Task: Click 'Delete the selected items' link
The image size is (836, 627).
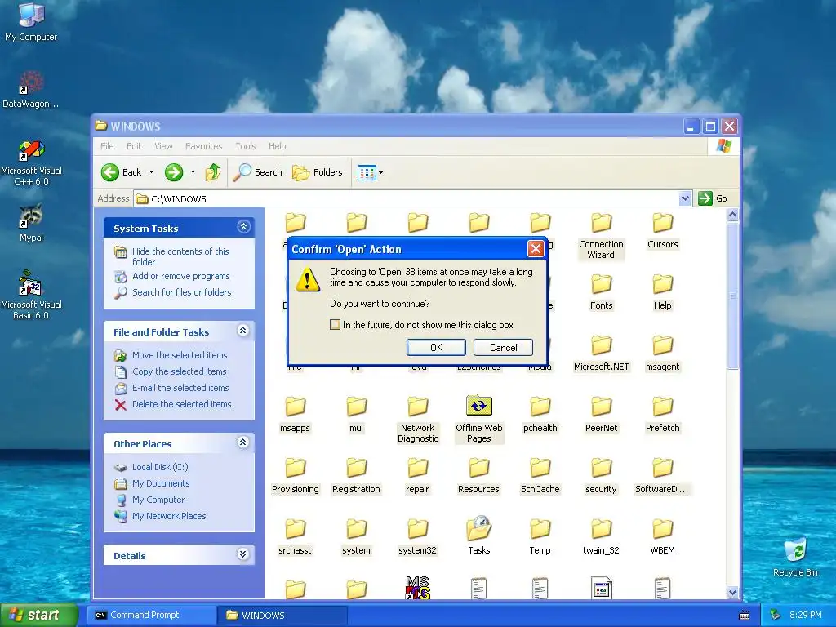Action: click(182, 404)
